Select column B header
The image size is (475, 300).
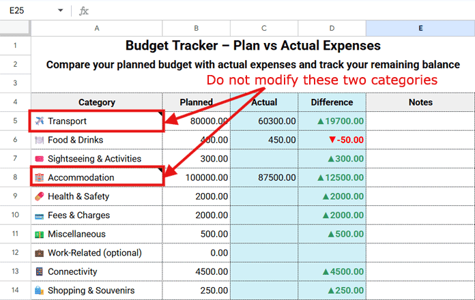[x=197, y=28]
